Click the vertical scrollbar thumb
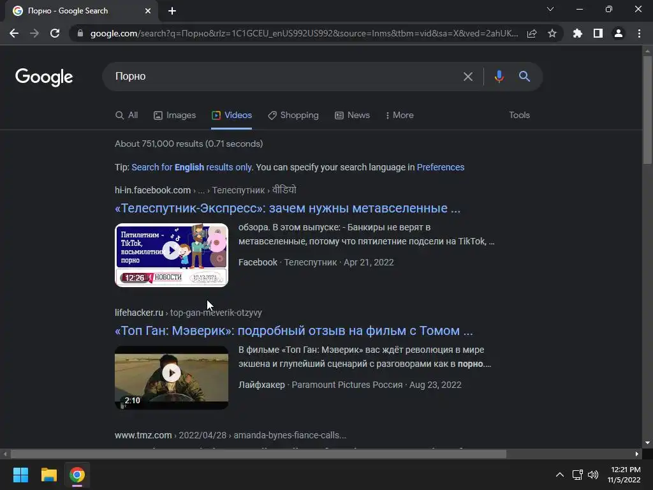 click(x=647, y=110)
